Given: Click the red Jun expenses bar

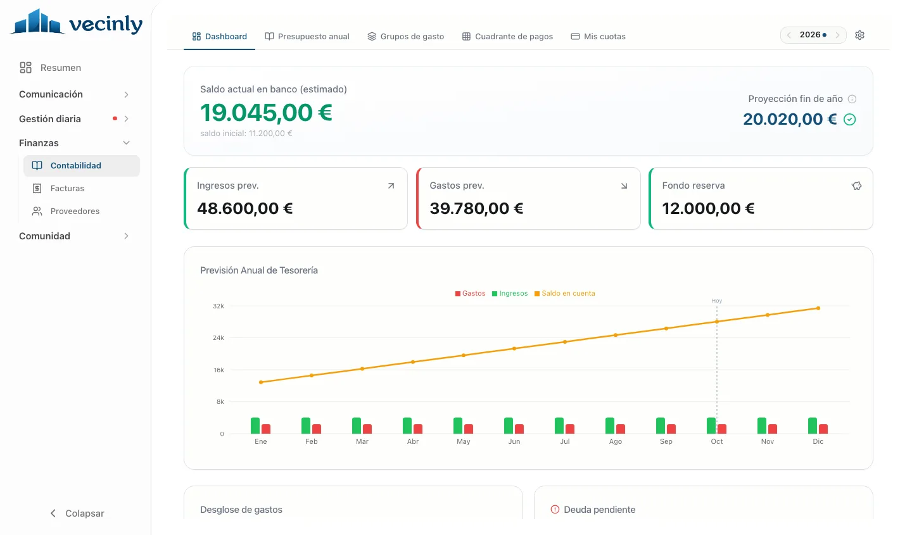Looking at the screenshot, I should click(x=519, y=429).
